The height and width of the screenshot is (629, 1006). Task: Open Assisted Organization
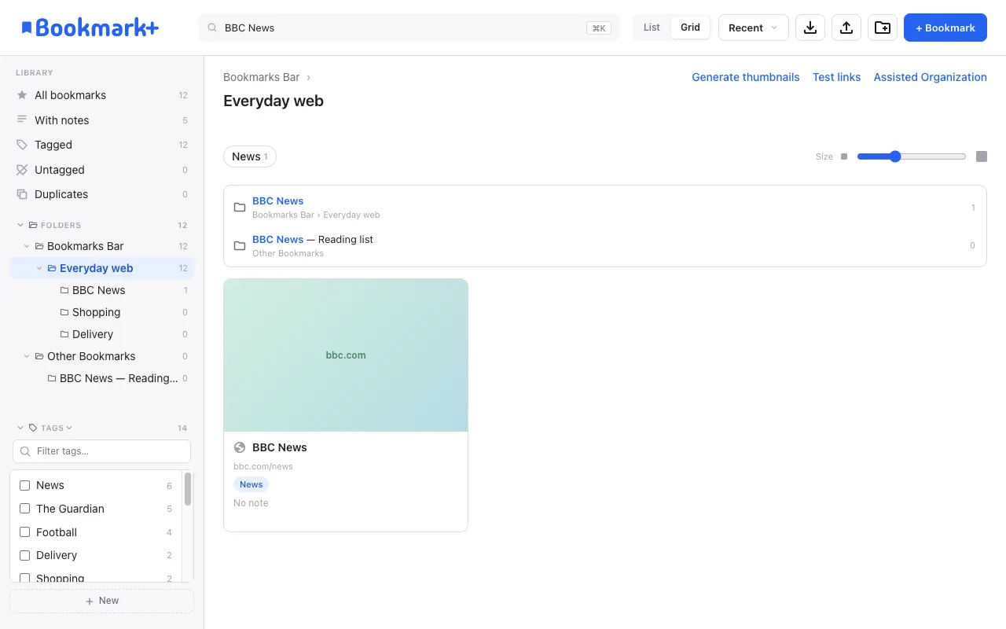click(930, 77)
